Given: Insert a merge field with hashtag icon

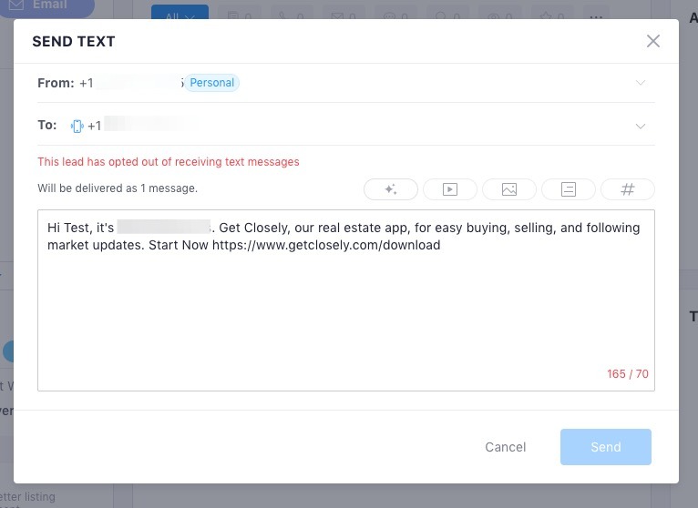Looking at the screenshot, I should [627, 189].
